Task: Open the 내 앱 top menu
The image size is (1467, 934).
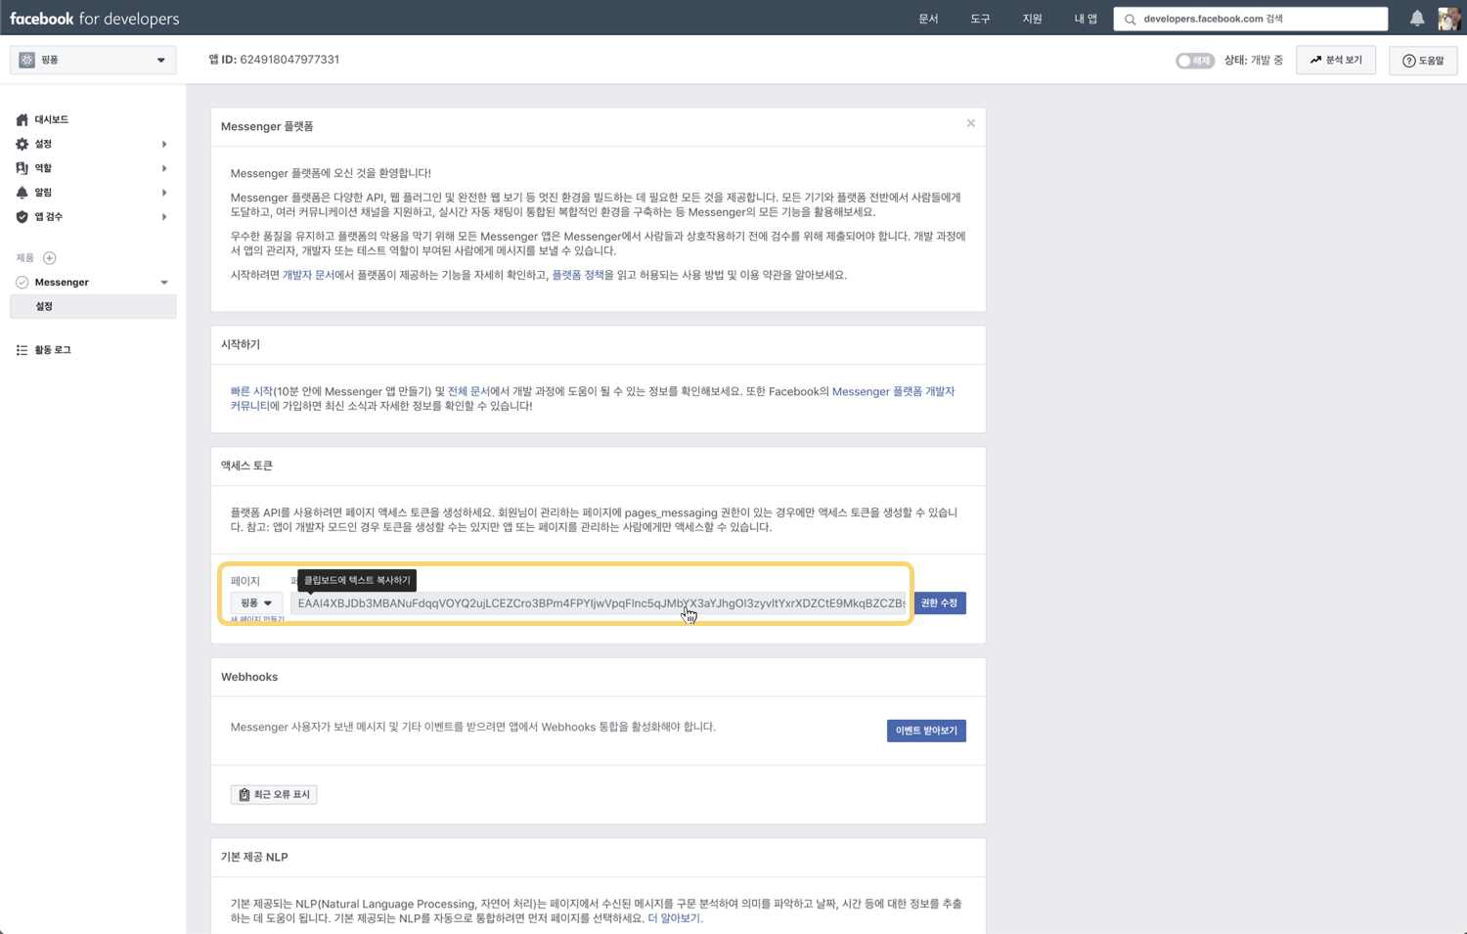Action: click(x=1086, y=19)
